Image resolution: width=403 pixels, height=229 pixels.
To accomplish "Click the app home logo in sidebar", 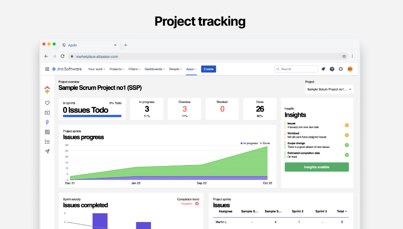I will coord(47,89).
